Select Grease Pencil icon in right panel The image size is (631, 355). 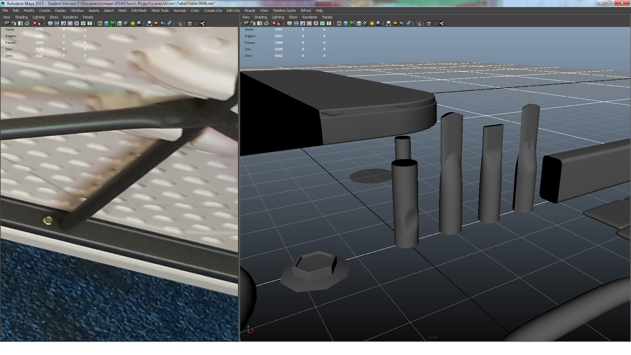[x=280, y=23]
